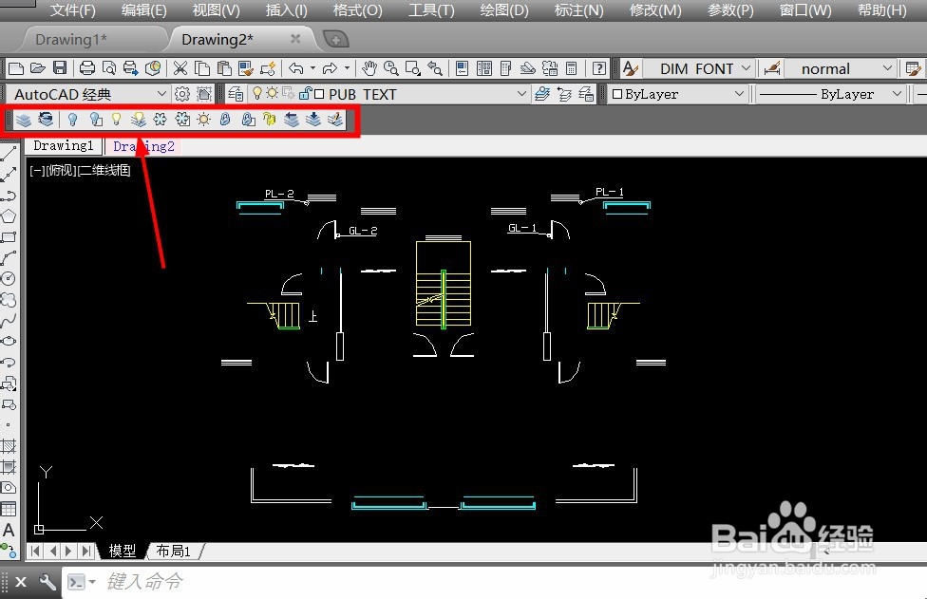Create a new drawing with the New icon
The image size is (927, 599).
click(16, 68)
